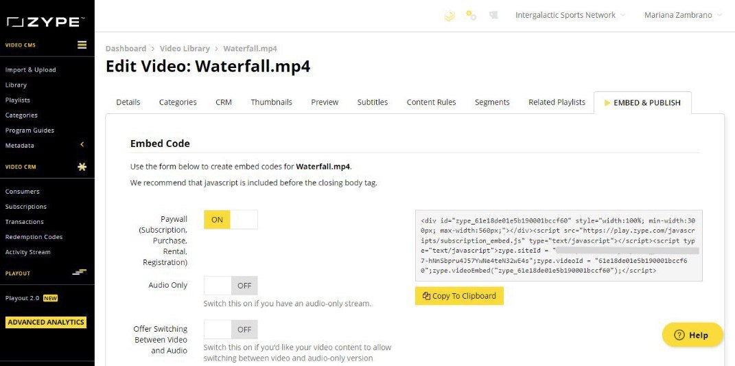Open Activity Stream in the sidebar
Viewport: 735px width, 366px height.
click(x=27, y=252)
